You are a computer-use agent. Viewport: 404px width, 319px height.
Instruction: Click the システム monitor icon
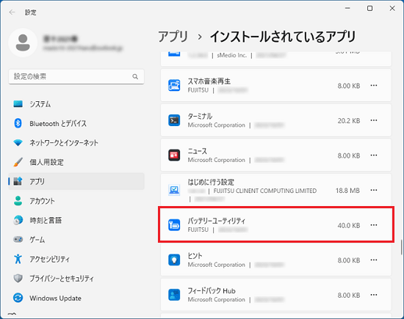tap(18, 104)
